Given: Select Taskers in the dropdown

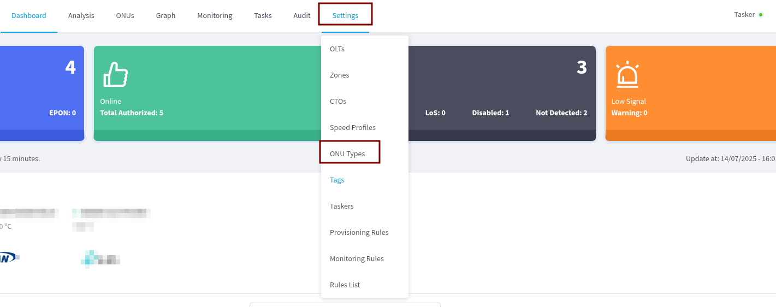Looking at the screenshot, I should (x=342, y=206).
